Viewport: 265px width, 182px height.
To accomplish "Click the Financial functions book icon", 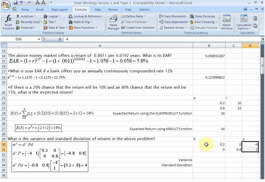I will [x=18, y=28].
